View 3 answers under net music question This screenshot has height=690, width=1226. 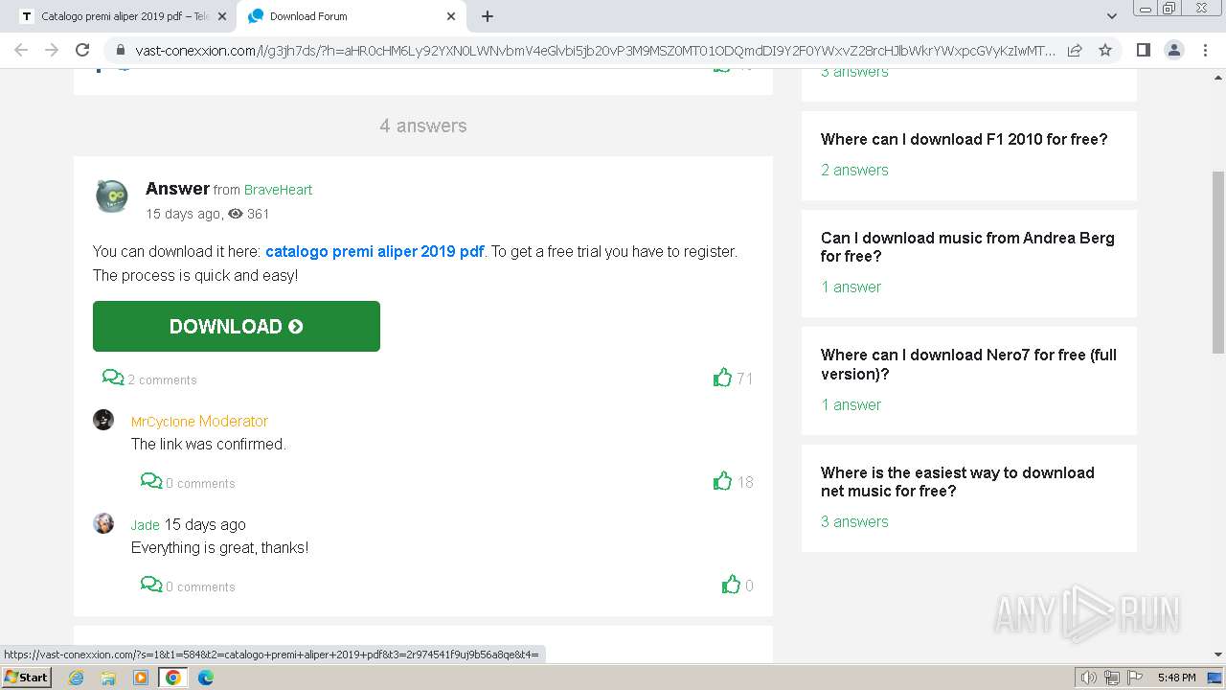854,521
